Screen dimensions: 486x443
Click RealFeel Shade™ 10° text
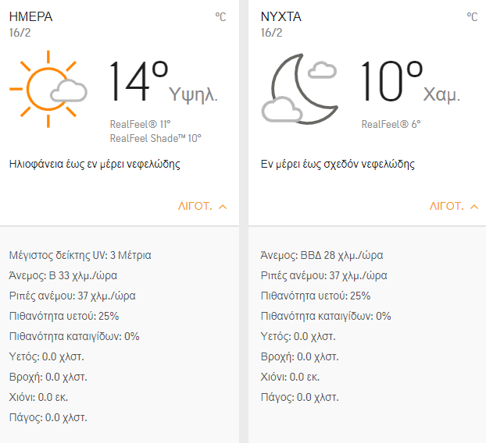click(x=155, y=138)
